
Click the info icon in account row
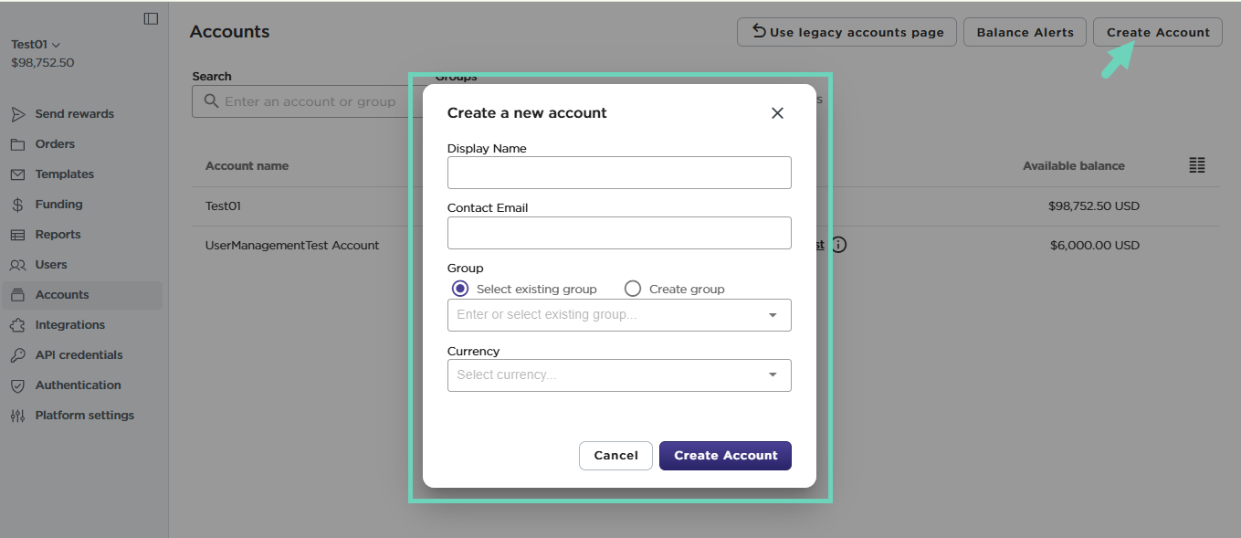839,245
